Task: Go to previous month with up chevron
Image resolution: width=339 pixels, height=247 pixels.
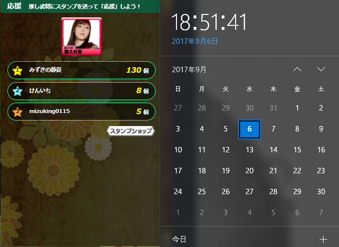Action: [x=297, y=69]
